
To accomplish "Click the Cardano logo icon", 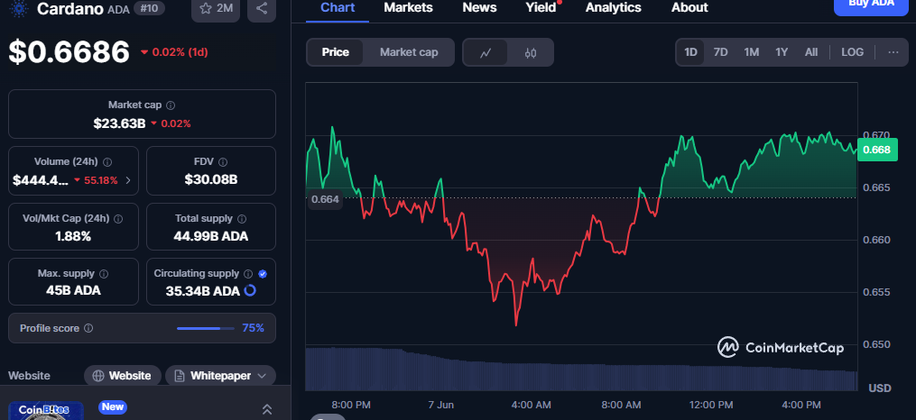I will point(20,8).
